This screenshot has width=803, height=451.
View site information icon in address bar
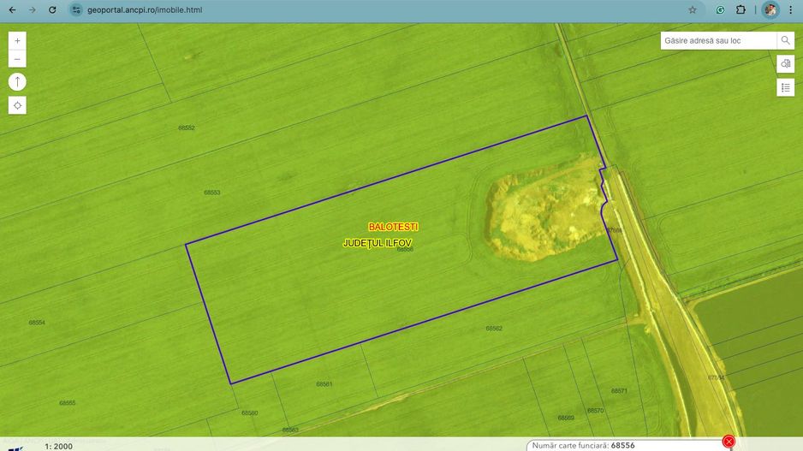coord(76,9)
